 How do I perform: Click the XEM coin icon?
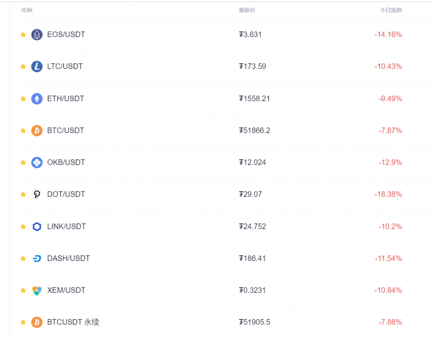coord(37,290)
